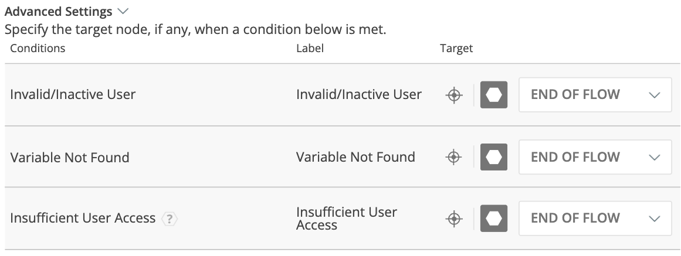The width and height of the screenshot is (681, 256).
Task: Click the hexagon end node icon for Variable Not Found
Action: click(494, 157)
